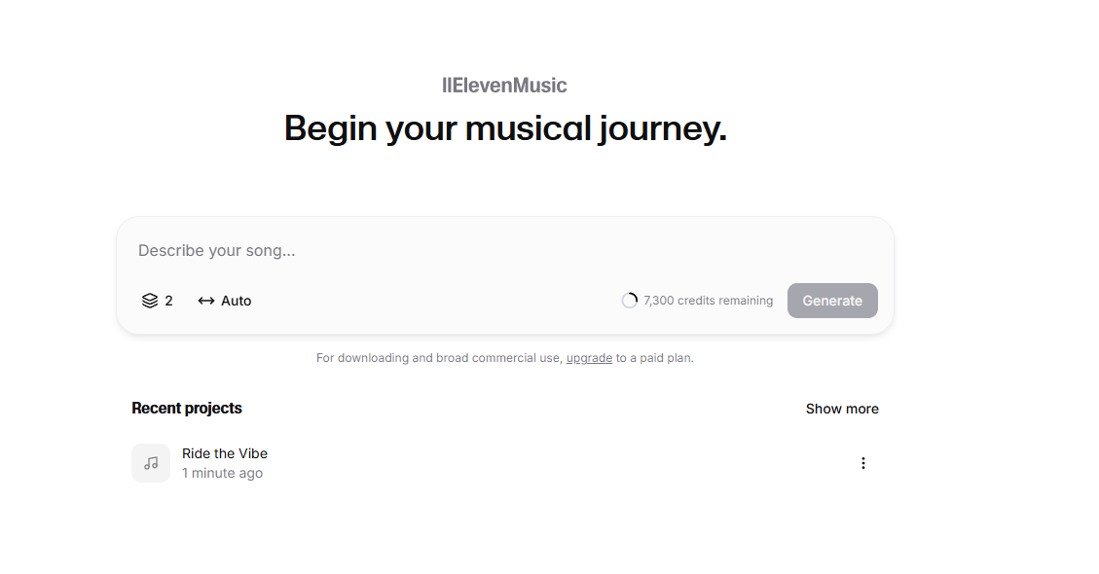Click the music note icon beside Ride the Vibe
This screenshot has width=1099, height=574.
(x=151, y=463)
